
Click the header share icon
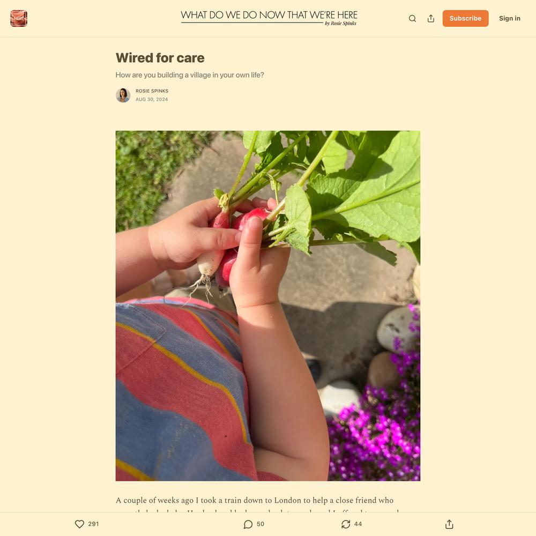pyautogui.click(x=431, y=18)
